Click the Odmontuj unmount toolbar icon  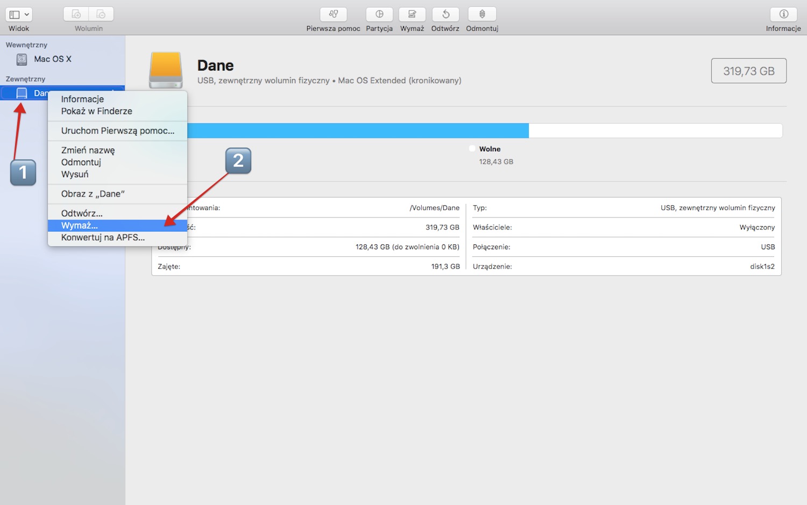pos(482,15)
